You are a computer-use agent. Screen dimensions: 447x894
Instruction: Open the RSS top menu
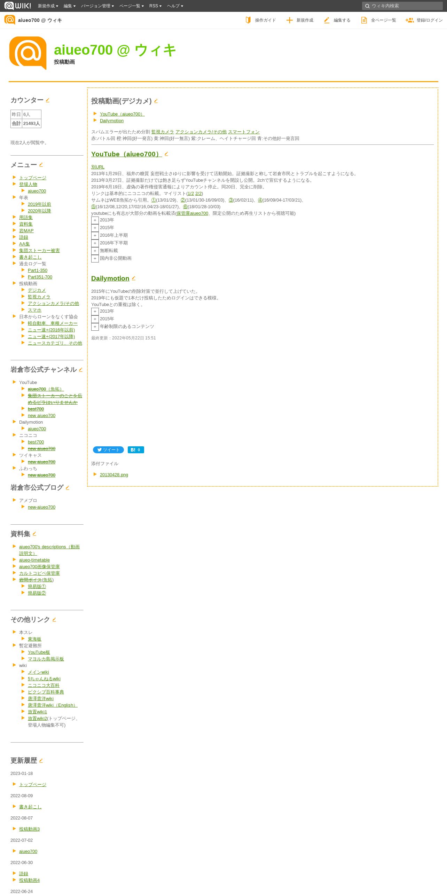tap(155, 6)
